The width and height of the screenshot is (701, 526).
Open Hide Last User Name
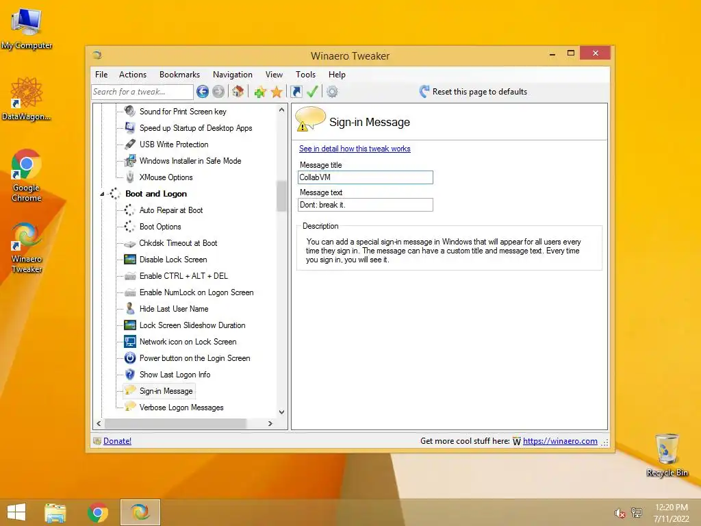pos(174,309)
